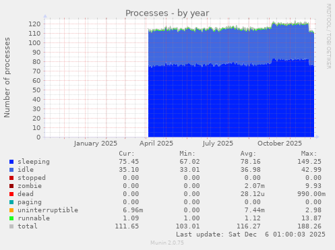335x250 pixels.
Task: Click dead average value 28.12u
Action: 252,194
